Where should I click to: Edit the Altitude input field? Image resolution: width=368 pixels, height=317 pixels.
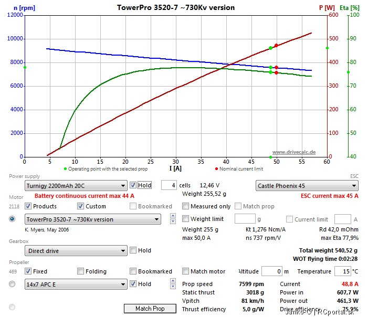point(272,271)
